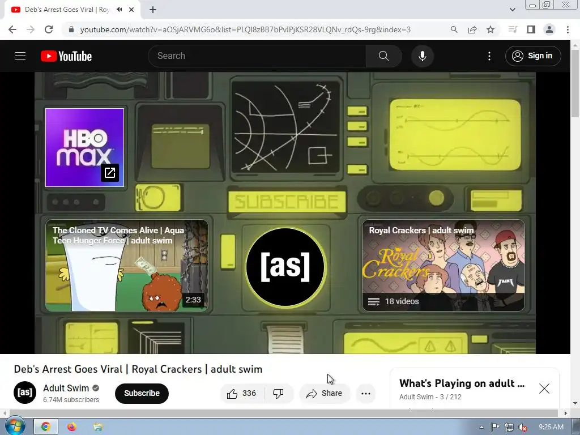The width and height of the screenshot is (580, 435).
Task: Click the address bar URL
Action: (245, 29)
